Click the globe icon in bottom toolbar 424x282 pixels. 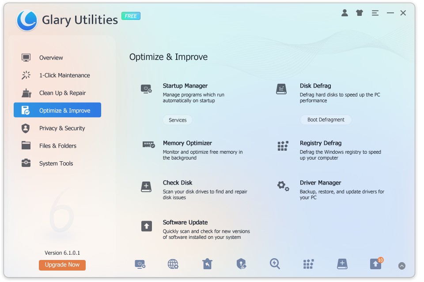(x=173, y=264)
